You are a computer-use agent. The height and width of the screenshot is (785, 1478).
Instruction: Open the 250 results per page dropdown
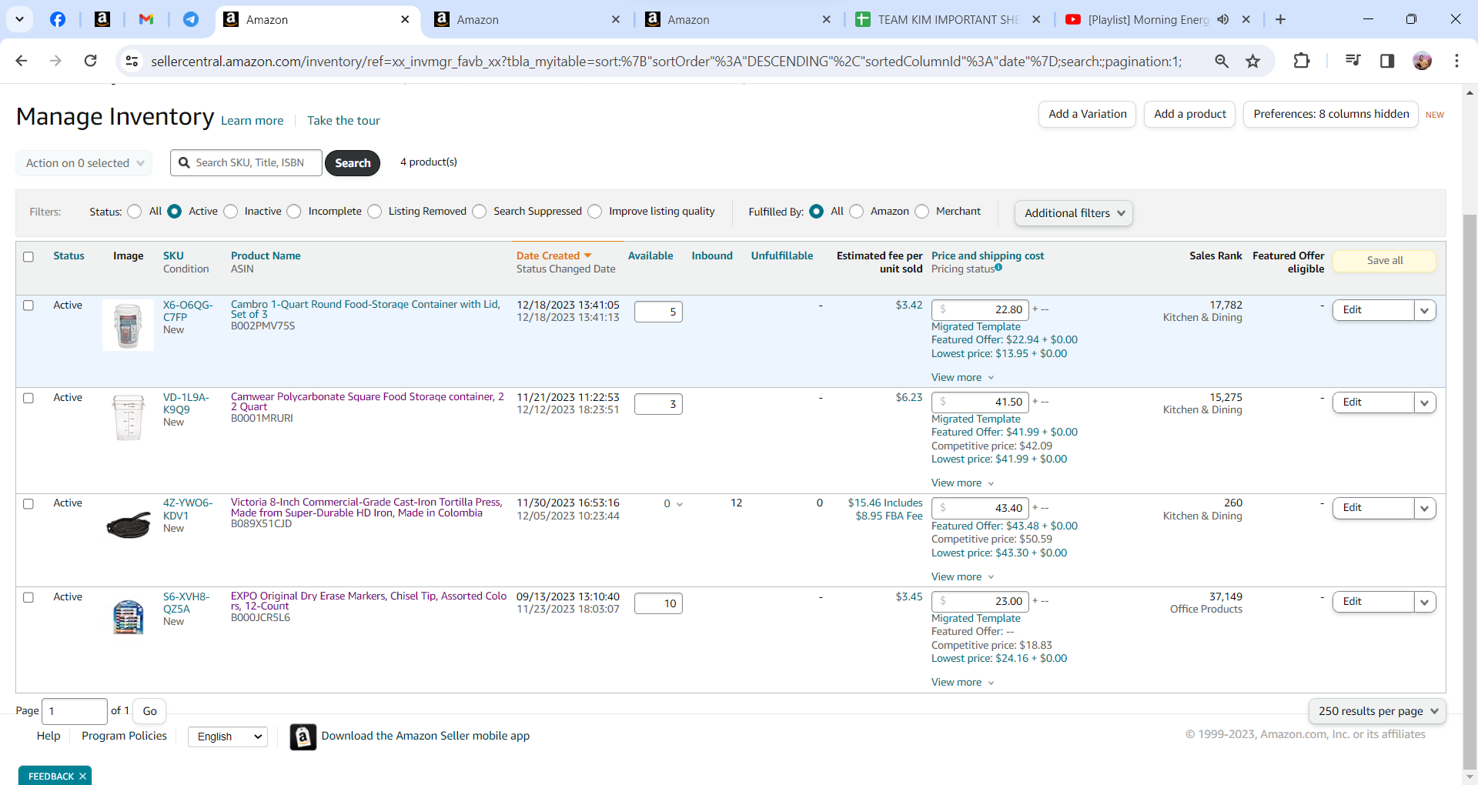click(x=1377, y=711)
